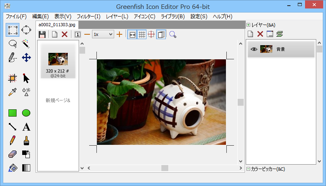Screen dimensions: 326x186
Task: Choose the Gradient tool
Action: click(x=26, y=168)
